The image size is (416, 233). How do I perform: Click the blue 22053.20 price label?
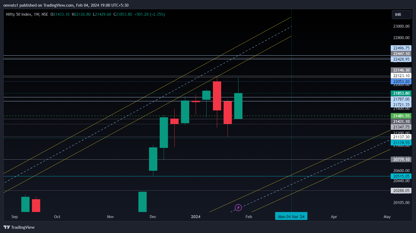401,82
